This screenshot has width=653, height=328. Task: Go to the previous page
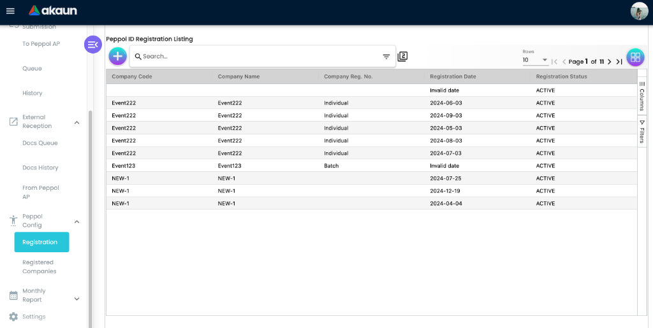(564, 62)
